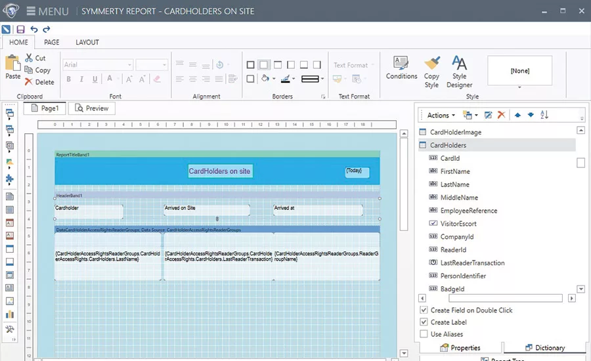This screenshot has width=591, height=361.
Task: Click the dictionary scroll down arrow
Action: (x=581, y=289)
